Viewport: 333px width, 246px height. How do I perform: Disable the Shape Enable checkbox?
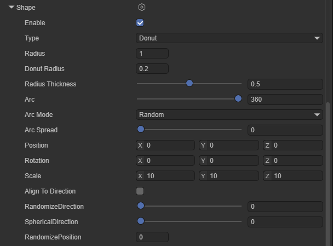pyautogui.click(x=140, y=23)
